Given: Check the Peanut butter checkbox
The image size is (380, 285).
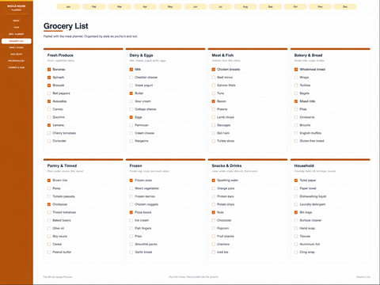Looking at the screenshot, I should tap(49, 252).
